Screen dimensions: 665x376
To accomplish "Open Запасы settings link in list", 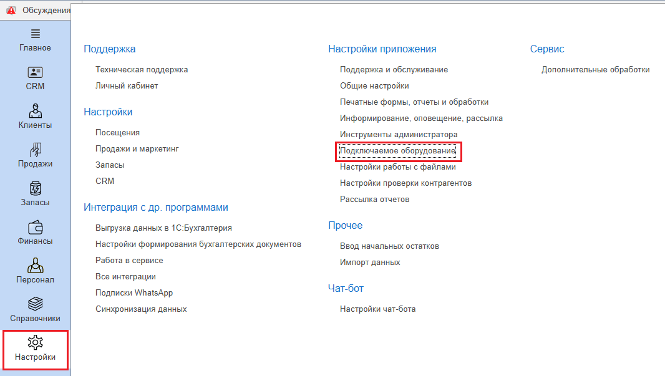I will (x=110, y=165).
